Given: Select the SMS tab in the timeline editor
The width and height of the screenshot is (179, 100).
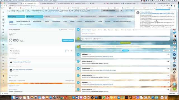Looking at the screenshot, I should (x=105, y=30).
